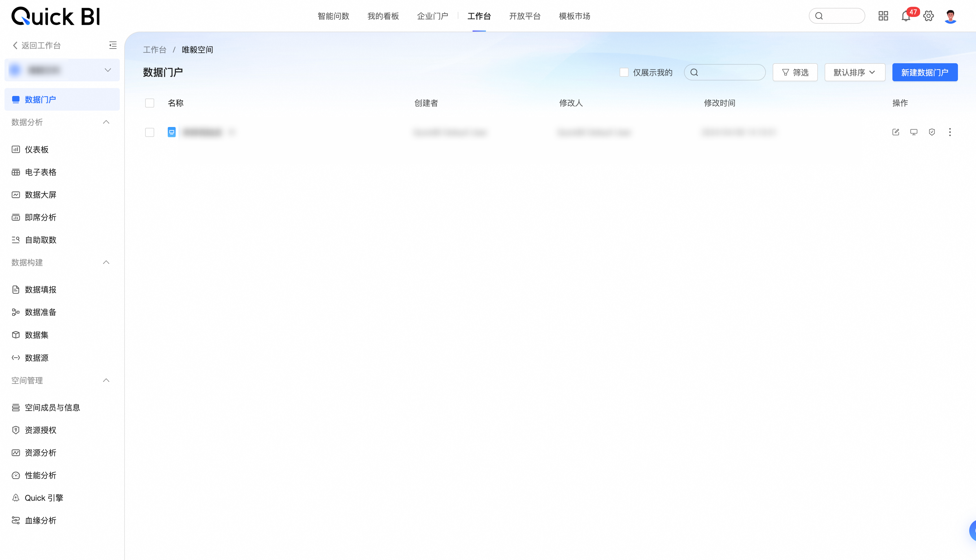Click the 筛选 filter button
The image size is (976, 560).
click(795, 72)
